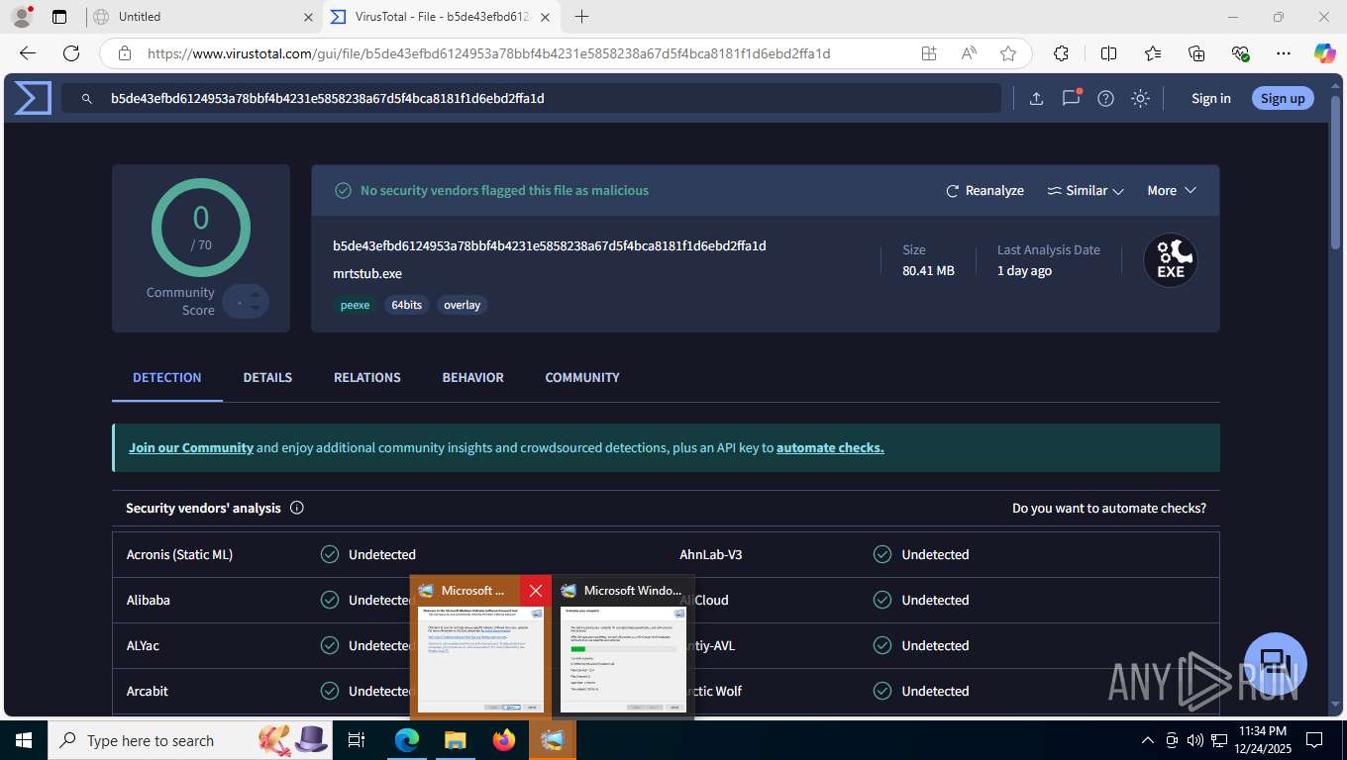Click the peexe tag
The height and width of the screenshot is (760, 1347).
tap(355, 305)
